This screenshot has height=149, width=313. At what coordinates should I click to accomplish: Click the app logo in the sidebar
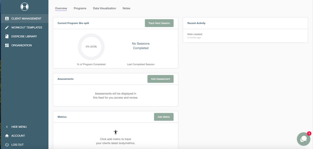tap(24, 6)
